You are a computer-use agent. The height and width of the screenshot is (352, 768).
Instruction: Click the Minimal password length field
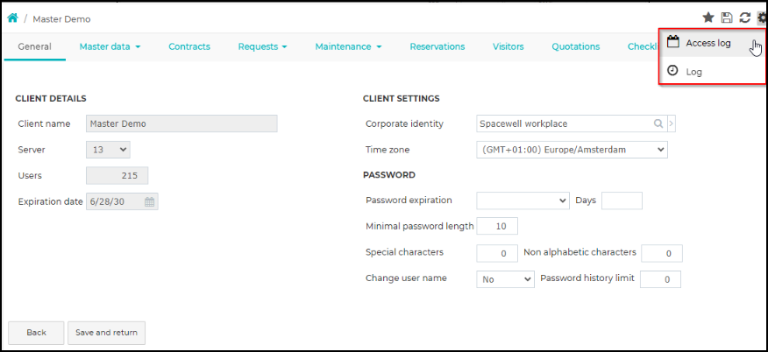(x=496, y=227)
